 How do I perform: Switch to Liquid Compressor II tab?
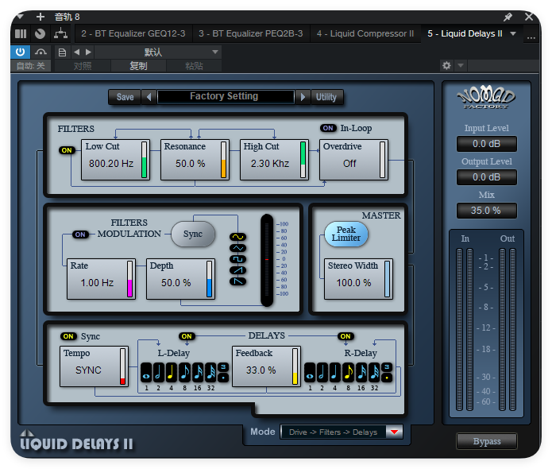(365, 33)
